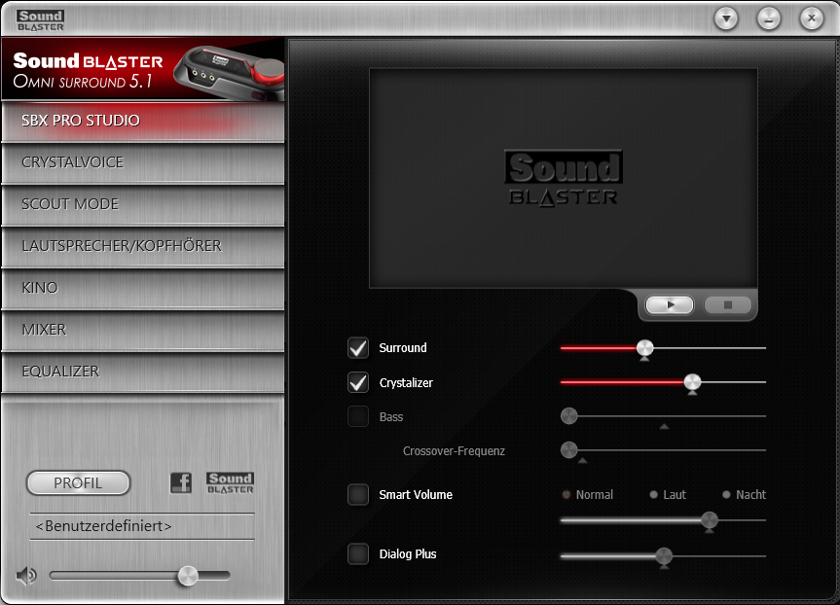The image size is (840, 605).
Task: Uncheck the Crystalizer option
Action: pyautogui.click(x=358, y=383)
